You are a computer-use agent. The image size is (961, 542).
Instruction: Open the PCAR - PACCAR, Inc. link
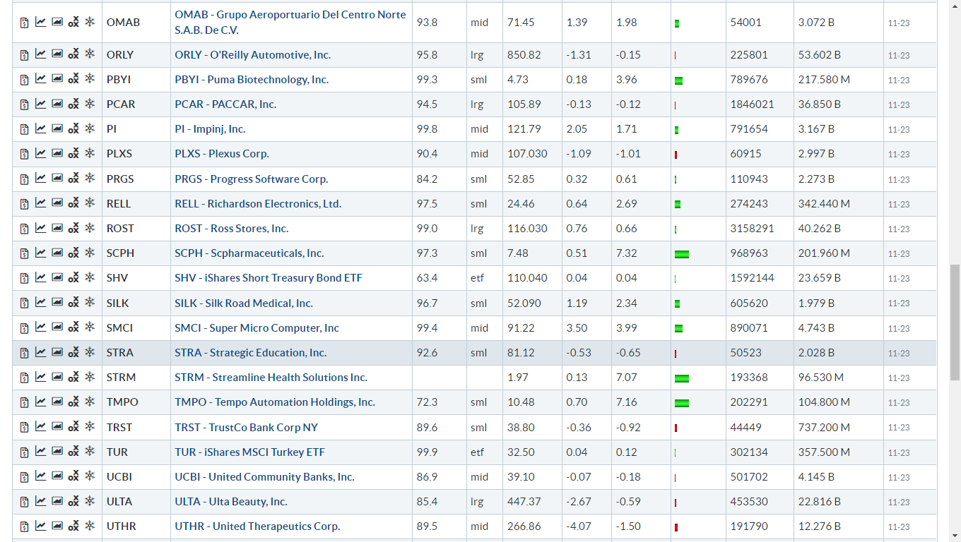(225, 104)
